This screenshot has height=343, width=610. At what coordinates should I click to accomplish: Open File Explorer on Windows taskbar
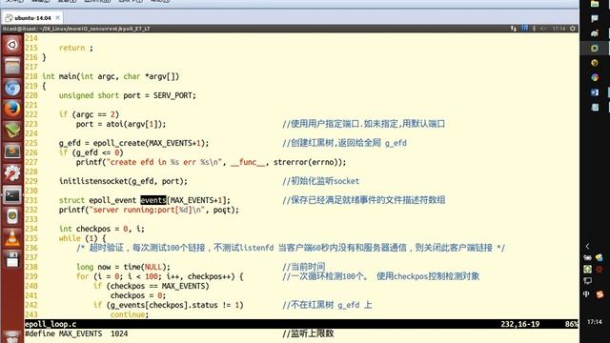[x=595, y=4]
